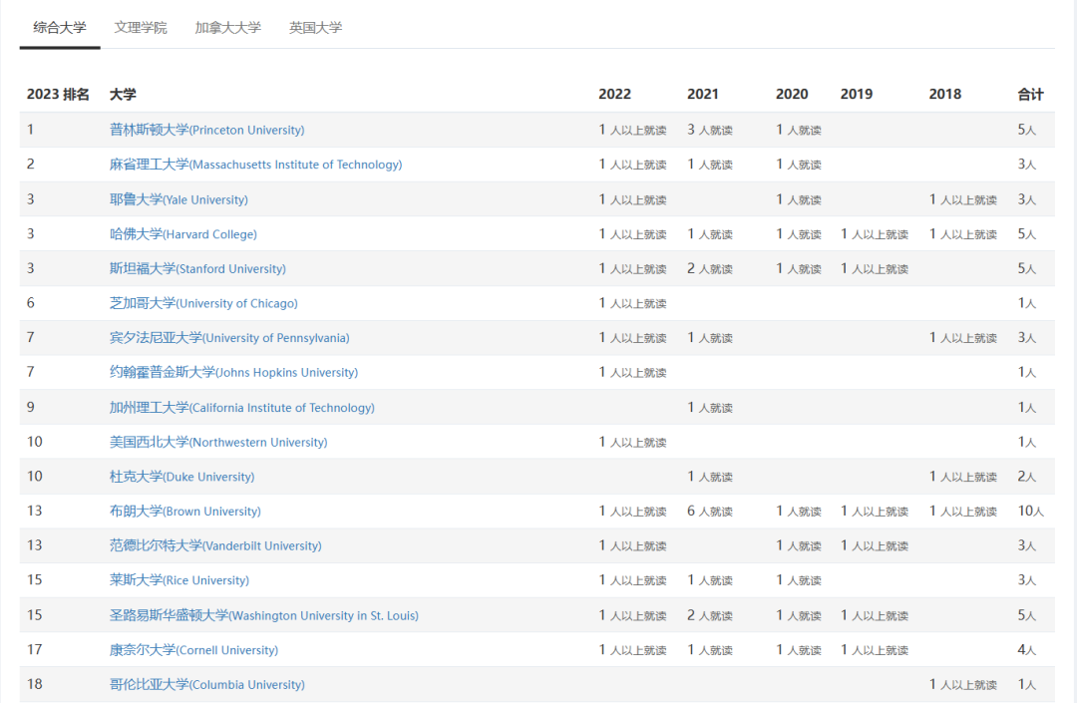Select Penn's 2018 cell '1 人以上就读'

[x=963, y=338]
